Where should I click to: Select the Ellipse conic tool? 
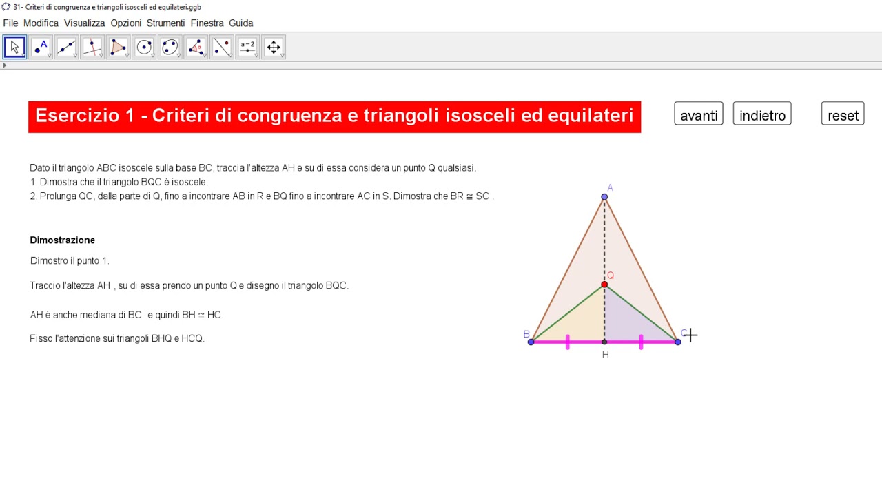170,47
